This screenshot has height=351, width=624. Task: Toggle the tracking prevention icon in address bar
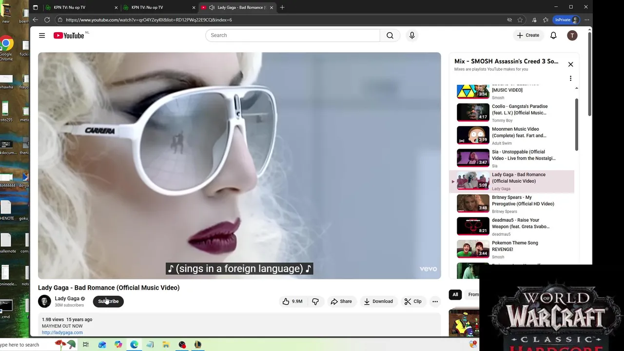pos(509,20)
